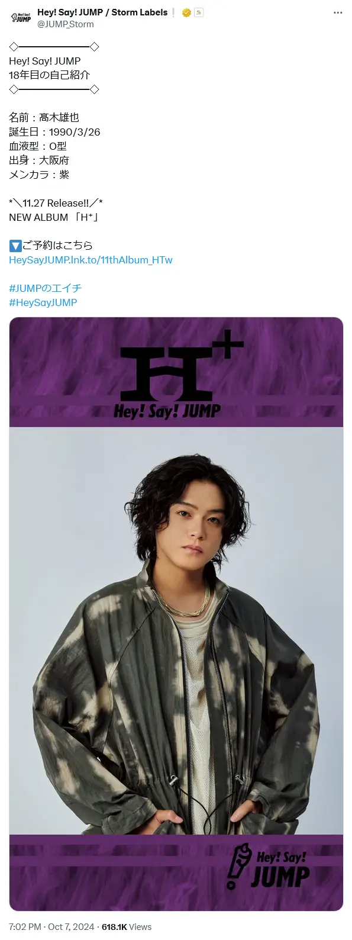Click the 名前：髙木雄也 line in the tweet
352x940 pixels.
pos(44,118)
